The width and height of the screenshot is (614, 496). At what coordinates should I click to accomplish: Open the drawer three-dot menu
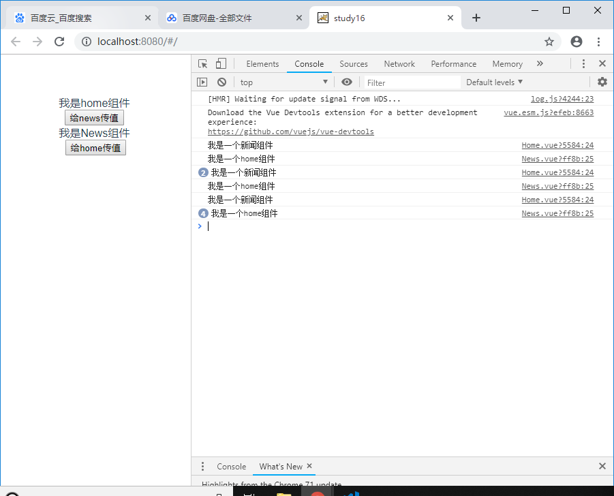[202, 466]
